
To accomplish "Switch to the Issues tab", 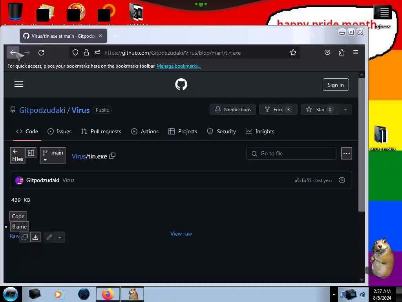I will [60, 131].
